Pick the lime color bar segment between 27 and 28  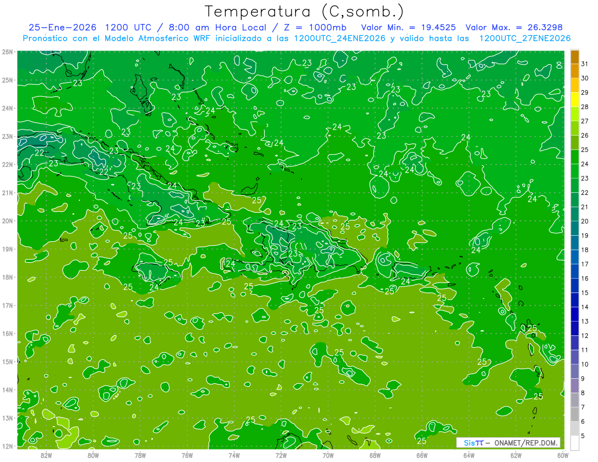pyautogui.click(x=575, y=114)
